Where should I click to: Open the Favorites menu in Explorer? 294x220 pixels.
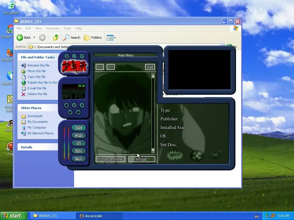click(53, 28)
